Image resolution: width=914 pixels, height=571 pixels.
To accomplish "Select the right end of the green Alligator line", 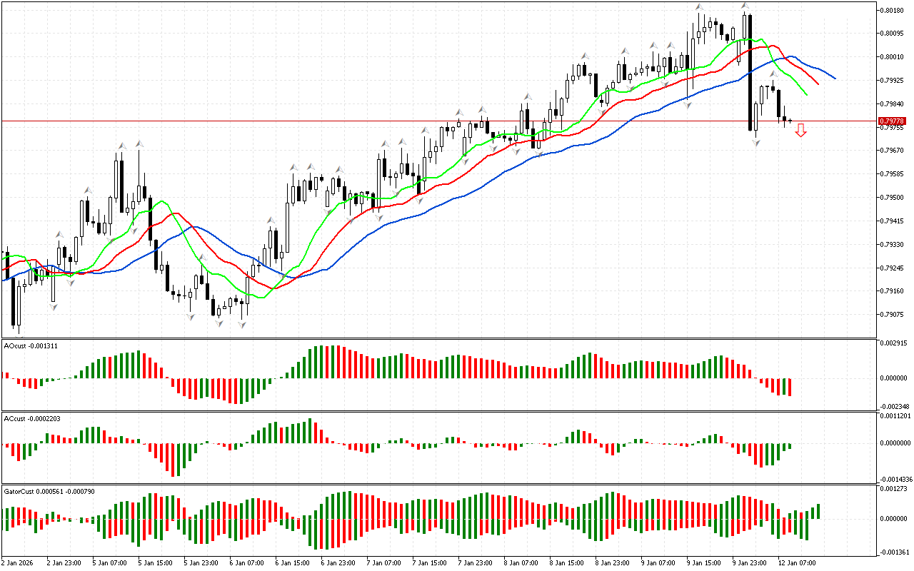I will [806, 94].
